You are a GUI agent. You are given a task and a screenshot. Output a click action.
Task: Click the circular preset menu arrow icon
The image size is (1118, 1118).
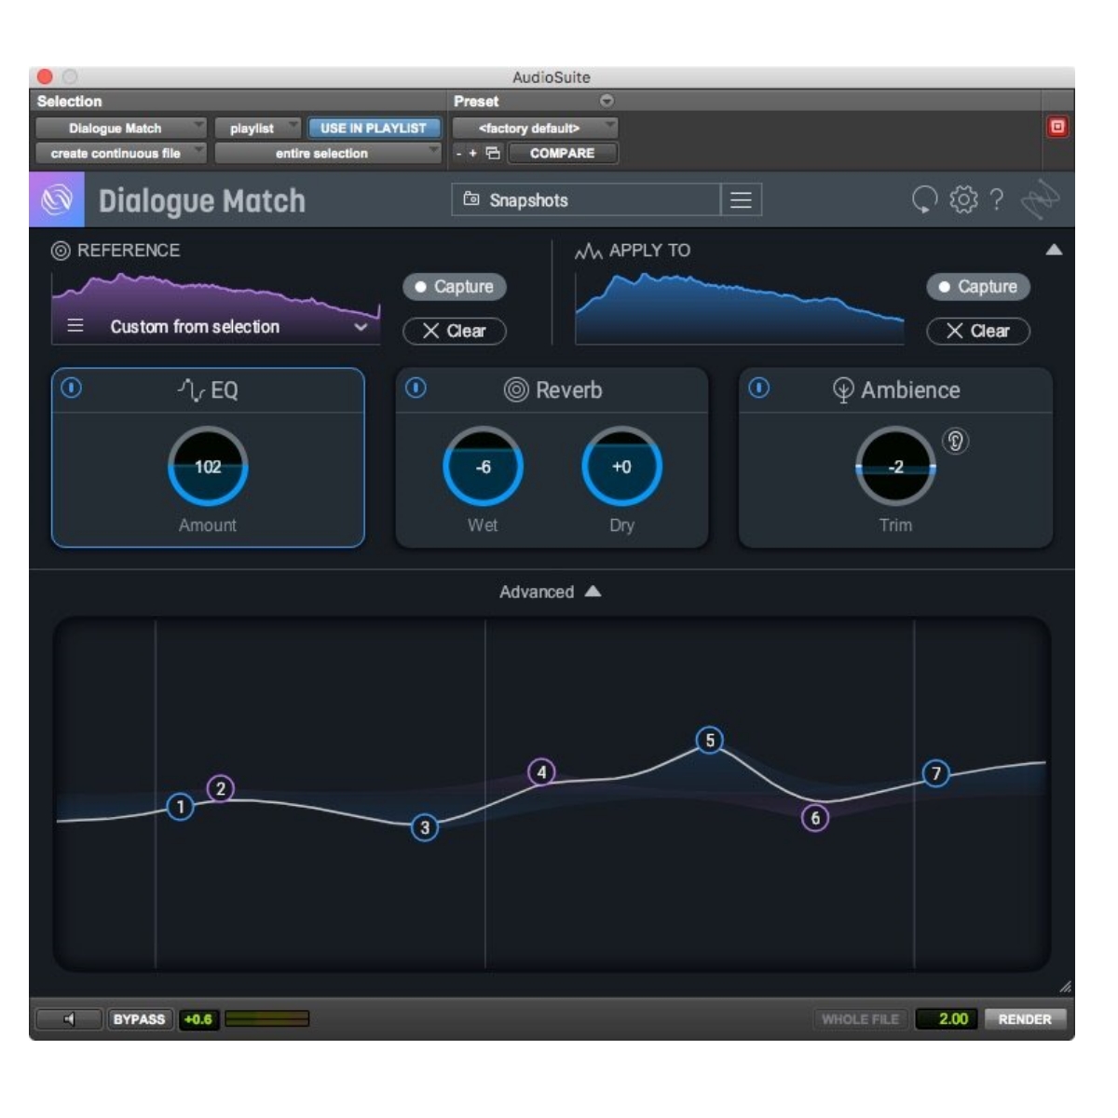(607, 101)
